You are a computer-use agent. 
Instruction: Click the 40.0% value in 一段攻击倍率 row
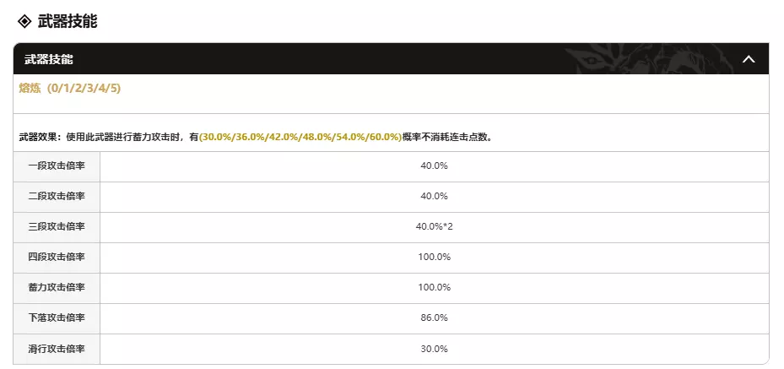tap(434, 166)
